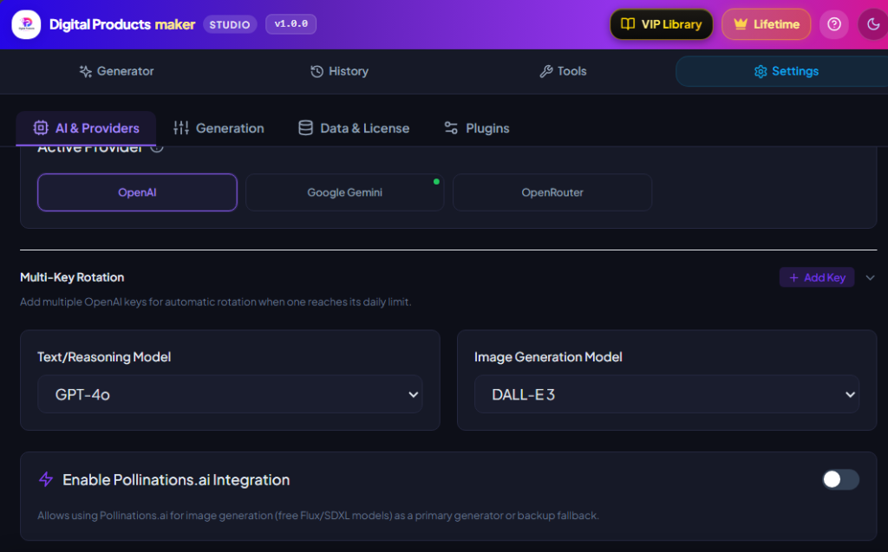This screenshot has width=888, height=552.
Task: Click the gear icon beside Settings
Action: (761, 71)
